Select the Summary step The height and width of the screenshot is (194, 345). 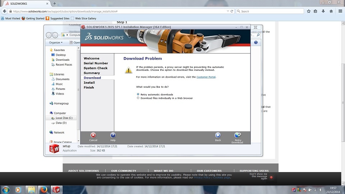pyautogui.click(x=92, y=73)
